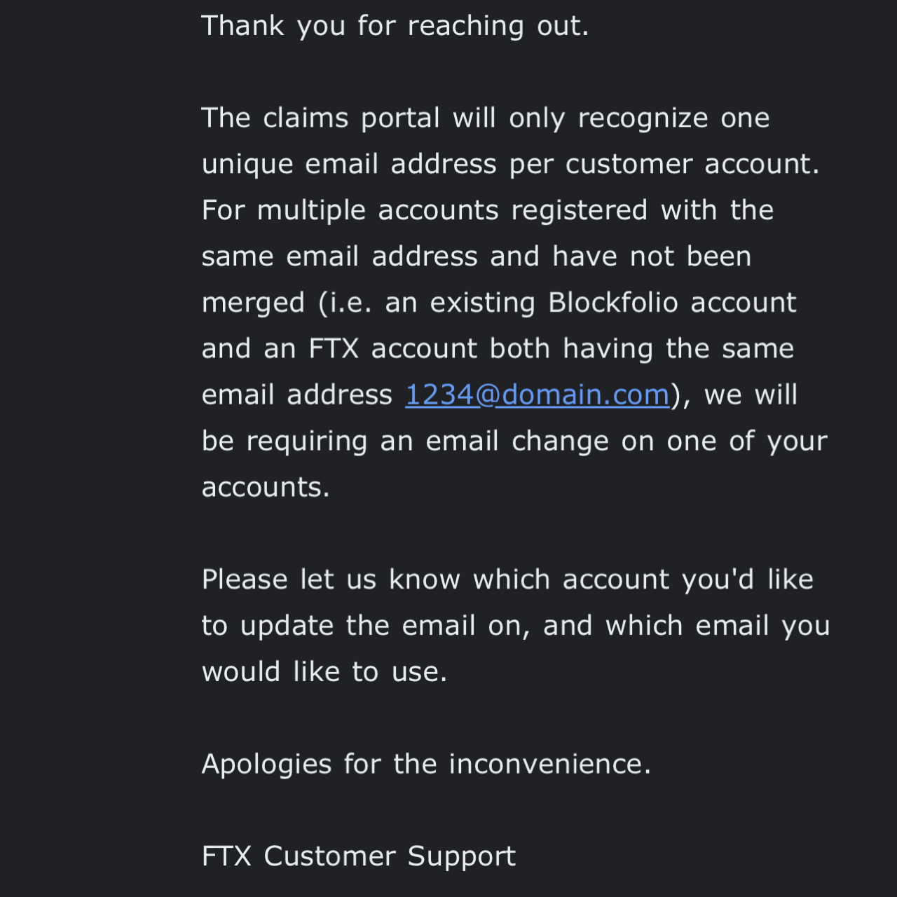Screen dimensions: 897x897
Task: Click the line 'would like to use.'
Action: pos(324,672)
